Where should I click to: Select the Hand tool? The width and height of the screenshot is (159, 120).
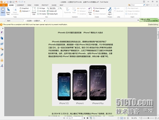point(3,11)
